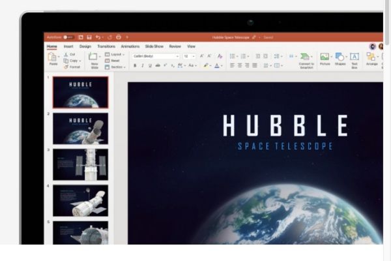391x261 pixels.
Task: Toggle Italic formatting
Action: (142, 65)
